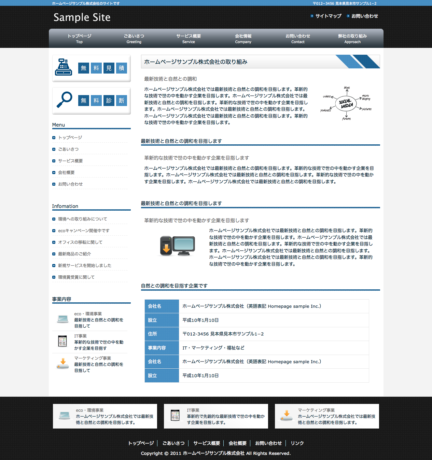
Task: Open 環境賞受賞に関して in the Infomation list
Action: pos(76,277)
